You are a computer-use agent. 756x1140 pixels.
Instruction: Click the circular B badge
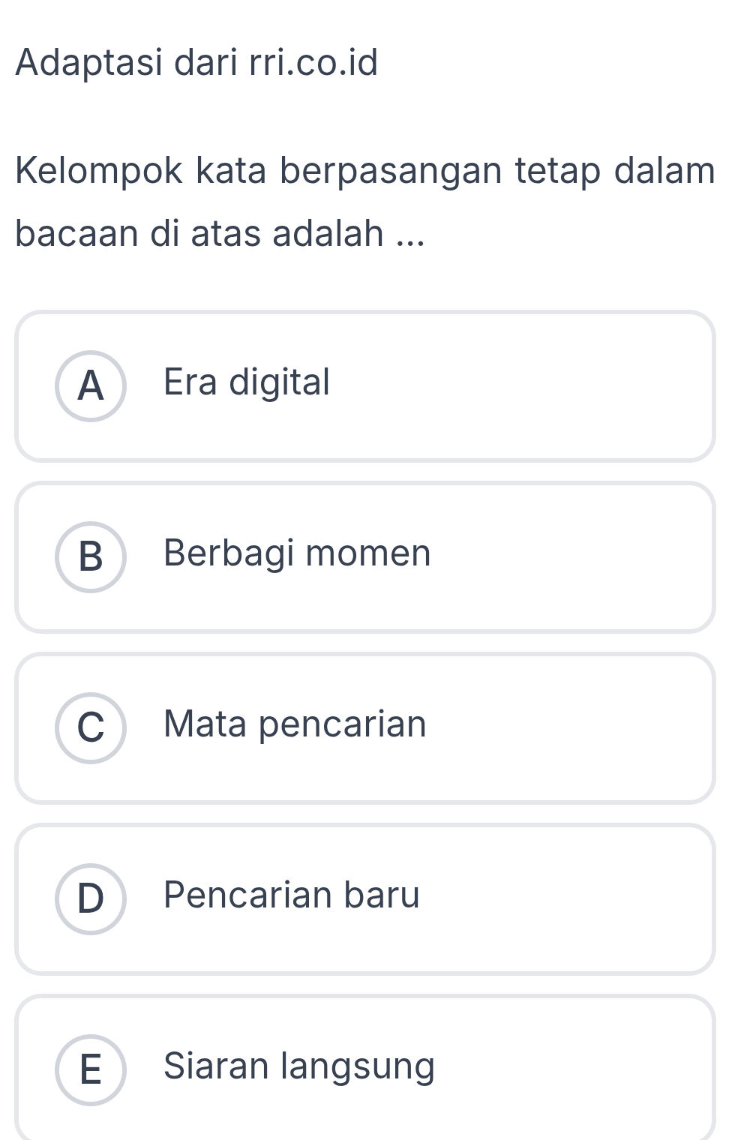(x=91, y=554)
